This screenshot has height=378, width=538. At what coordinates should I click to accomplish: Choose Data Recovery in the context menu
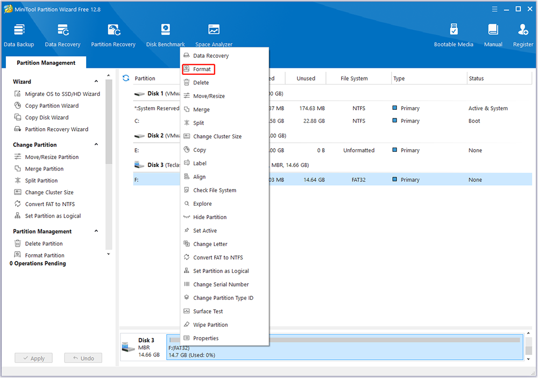(x=224, y=55)
